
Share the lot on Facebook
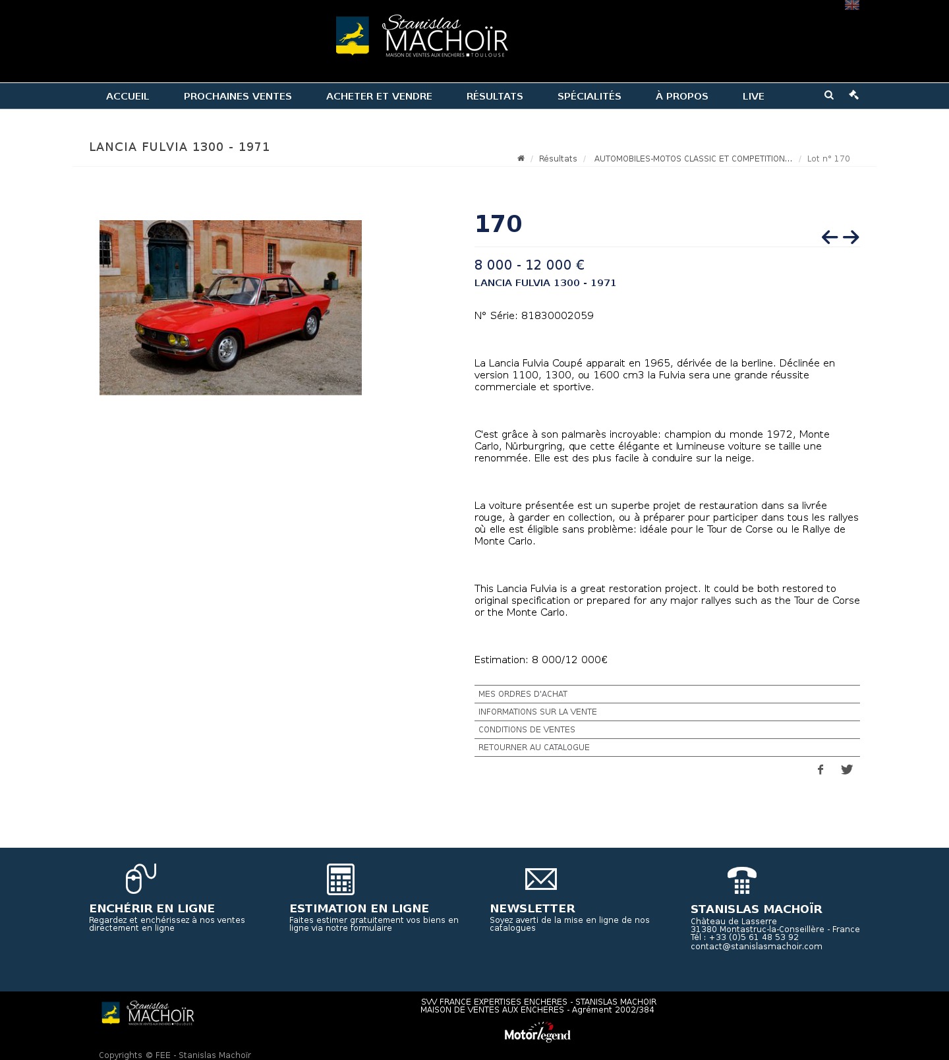coord(820,769)
